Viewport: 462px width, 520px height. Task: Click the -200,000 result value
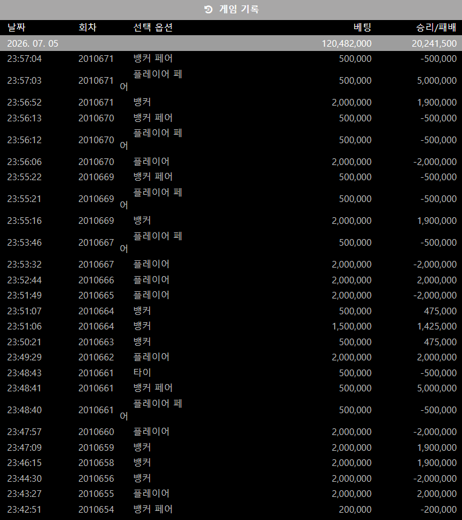438,510
